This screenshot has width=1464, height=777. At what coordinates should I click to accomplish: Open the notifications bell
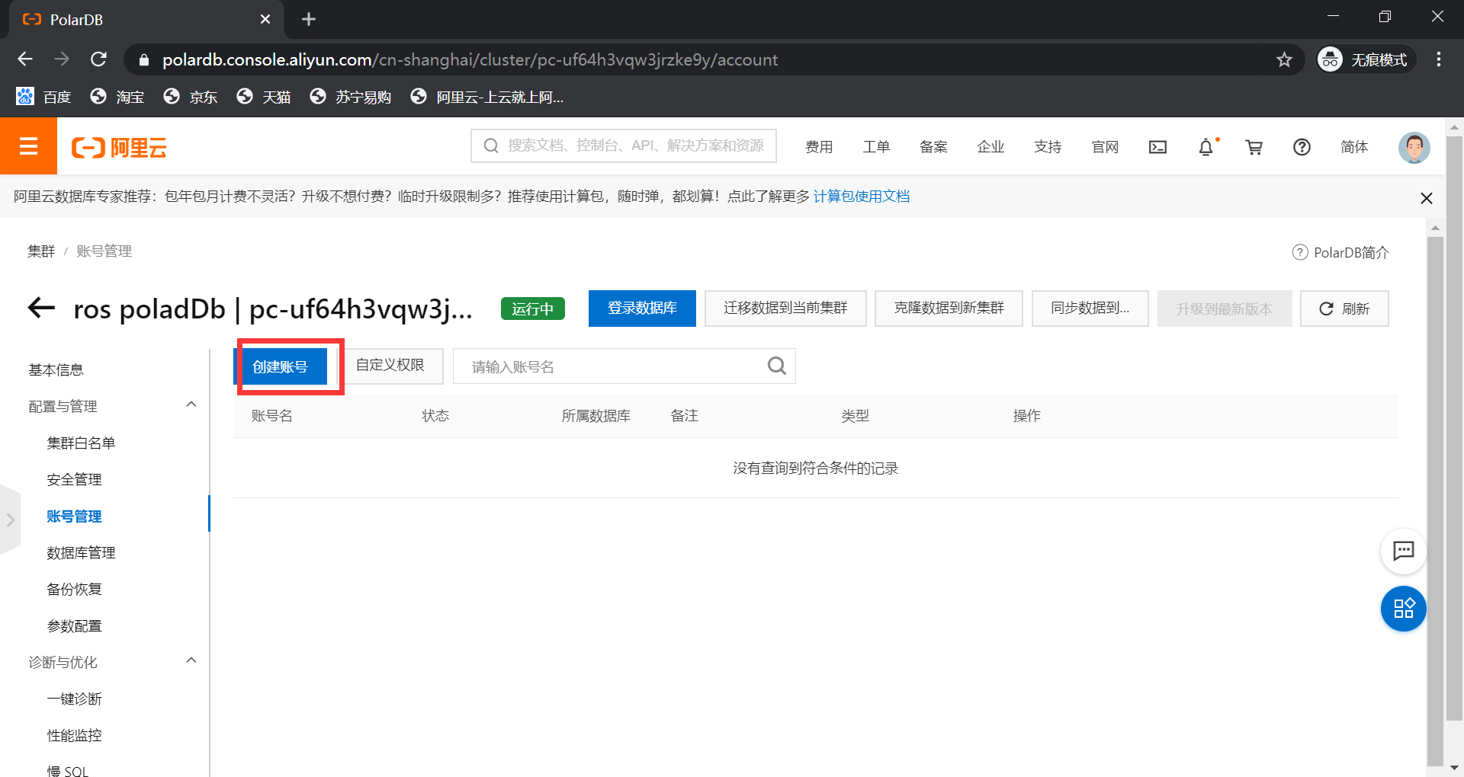coord(1206,147)
